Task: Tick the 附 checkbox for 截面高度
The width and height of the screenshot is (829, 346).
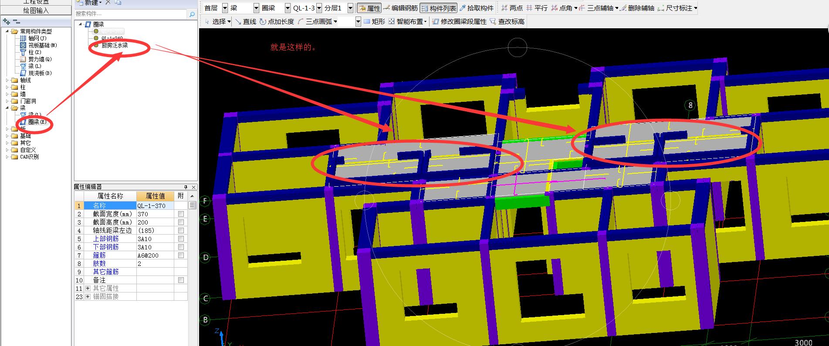Action: 181,222
